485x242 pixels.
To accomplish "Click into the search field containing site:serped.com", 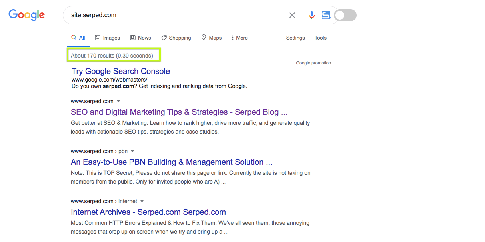I will click(176, 15).
